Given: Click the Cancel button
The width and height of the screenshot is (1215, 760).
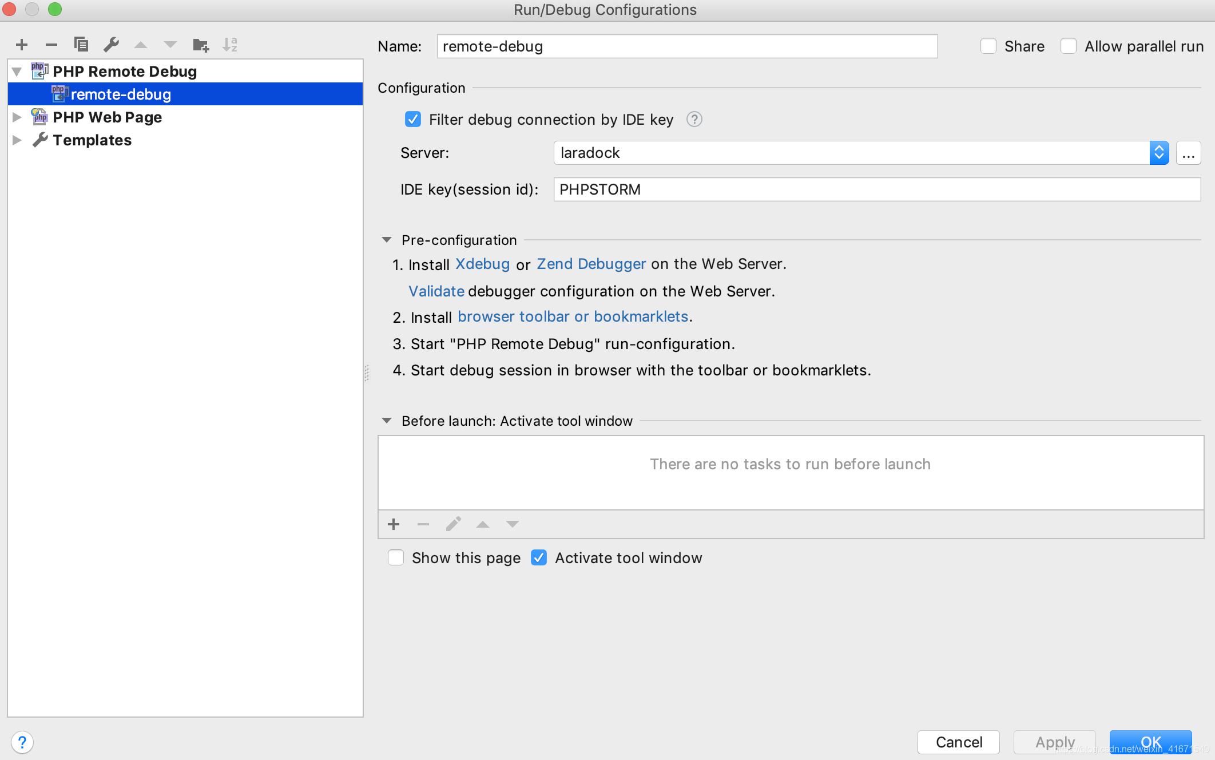Looking at the screenshot, I should click(959, 742).
